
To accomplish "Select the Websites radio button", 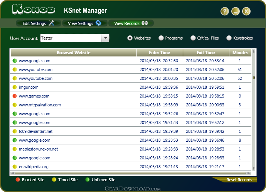I will point(130,38).
